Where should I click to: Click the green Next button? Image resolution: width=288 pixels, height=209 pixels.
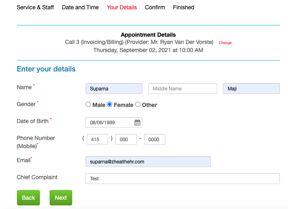pyautogui.click(x=61, y=198)
